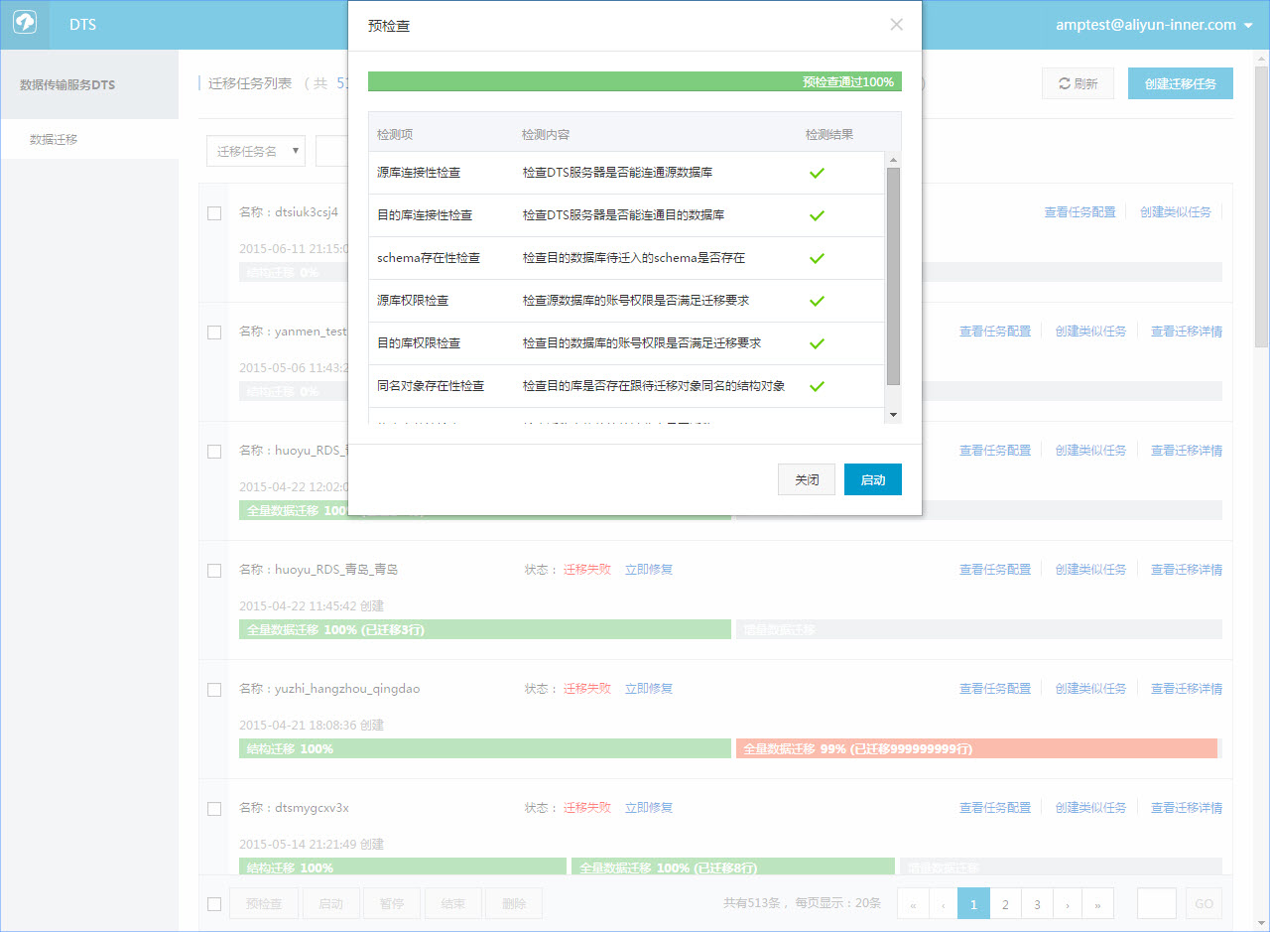Click green checkmark for 目的库权限检查
The height and width of the screenshot is (932, 1270).
[x=817, y=343]
